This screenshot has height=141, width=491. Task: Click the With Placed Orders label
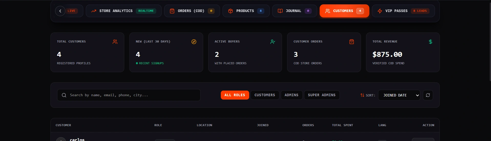pos(231,63)
